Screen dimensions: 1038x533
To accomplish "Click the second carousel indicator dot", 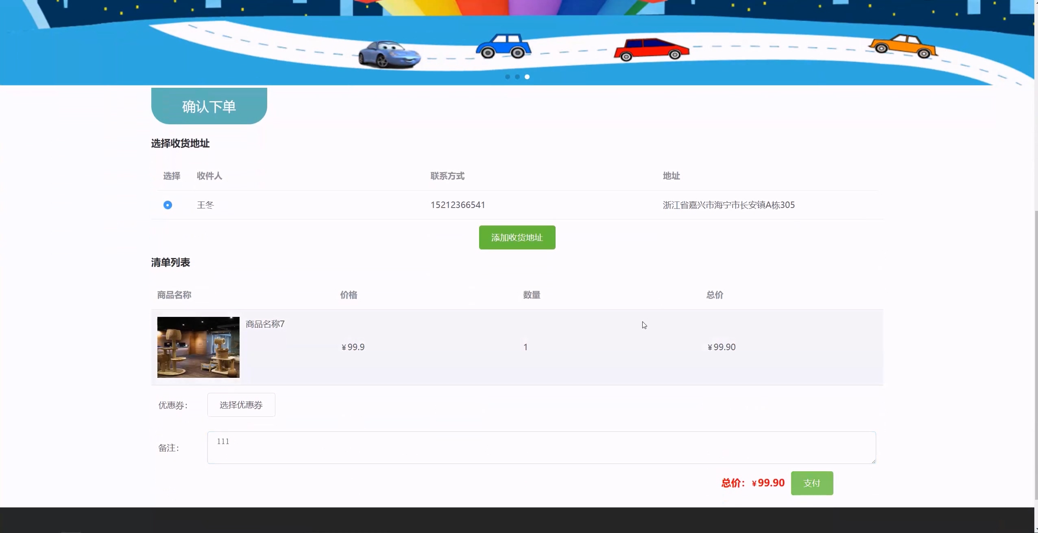I will point(517,77).
